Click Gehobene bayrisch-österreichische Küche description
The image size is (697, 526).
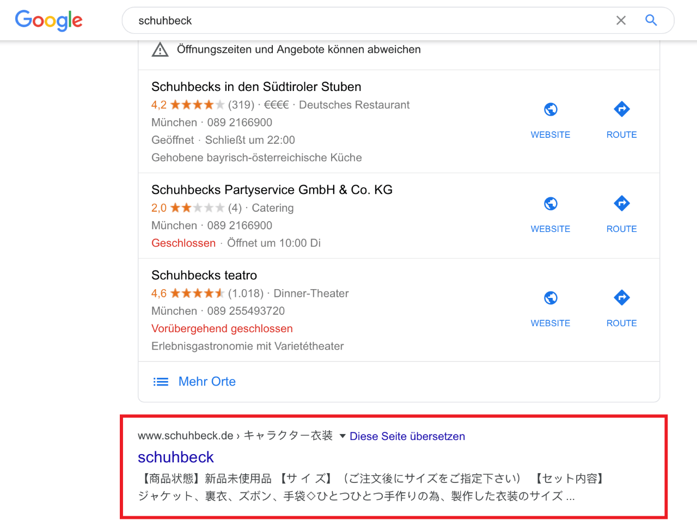(256, 157)
